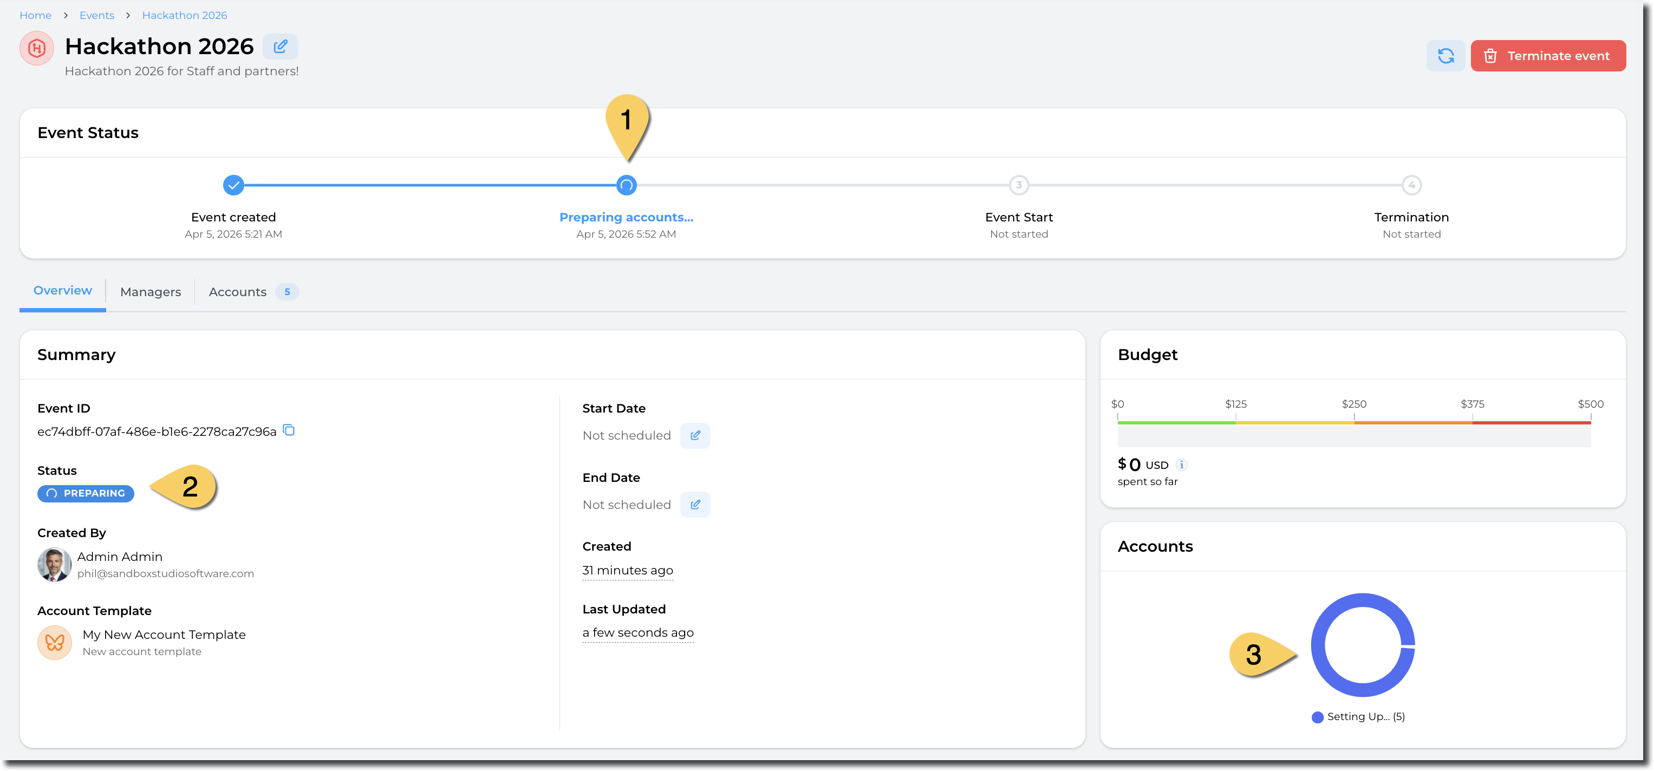Screen dimensions: 1654x771
Task: Click the Termination step circle
Action: [x=1411, y=186]
